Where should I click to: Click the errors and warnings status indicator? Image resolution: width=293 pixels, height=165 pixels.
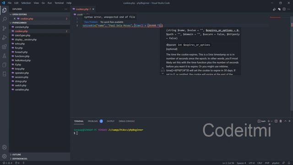click(7, 163)
